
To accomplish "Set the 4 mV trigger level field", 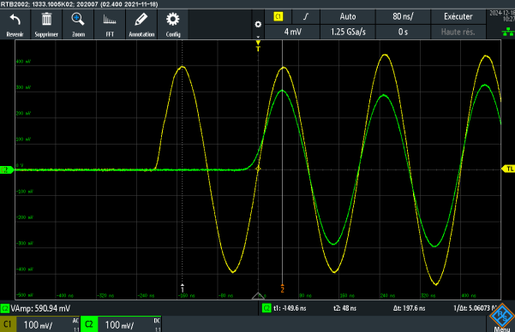I will click(x=292, y=32).
